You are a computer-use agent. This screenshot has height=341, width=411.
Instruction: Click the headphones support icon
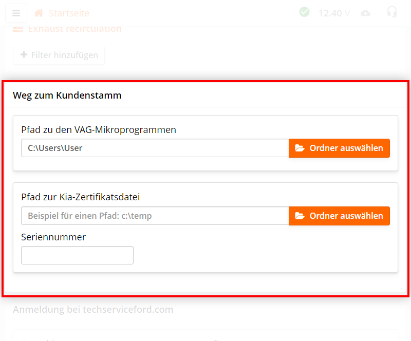coord(392,12)
